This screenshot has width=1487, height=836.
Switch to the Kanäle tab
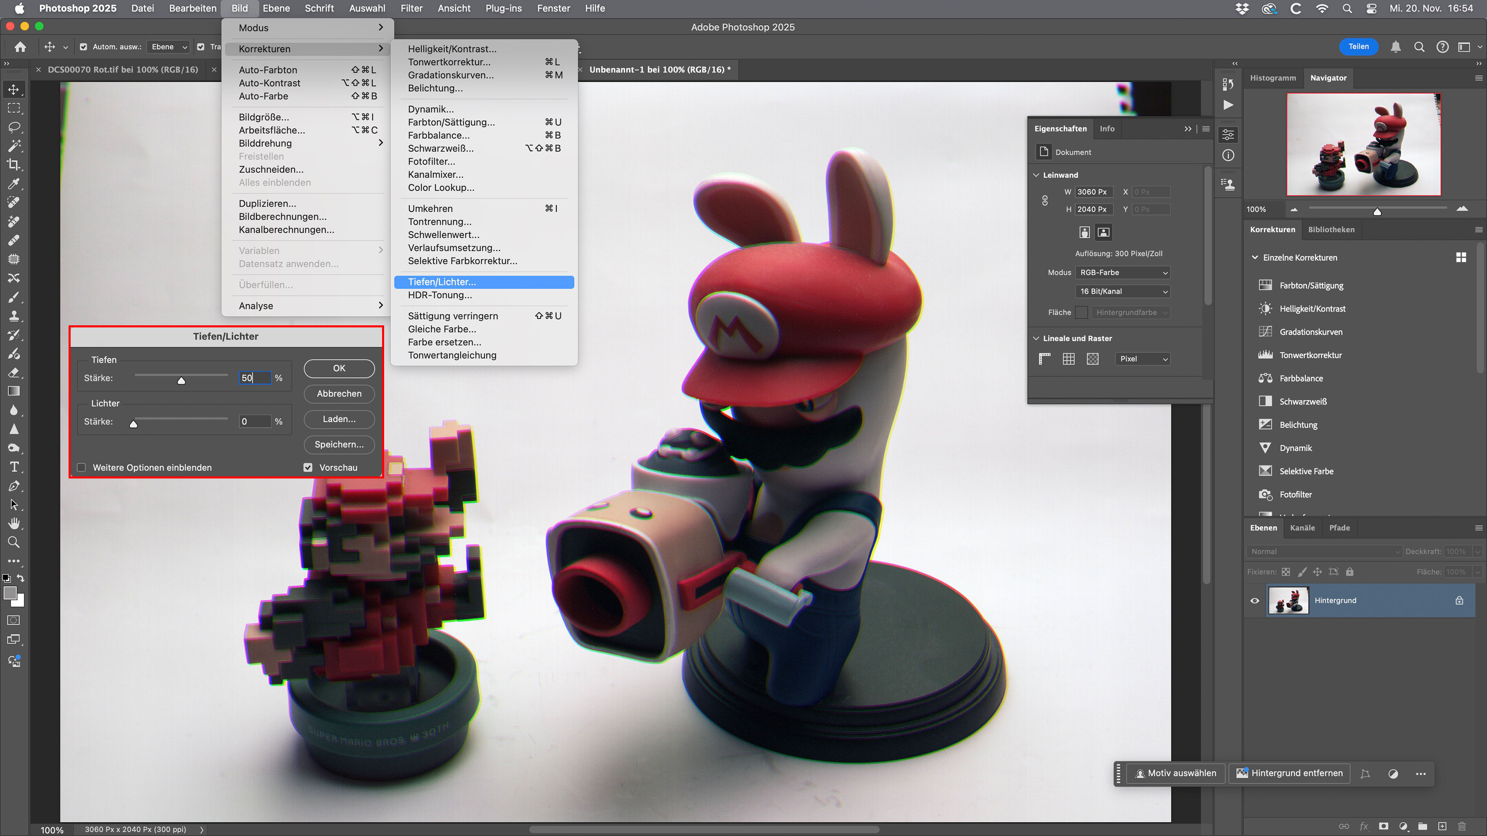[1302, 527]
